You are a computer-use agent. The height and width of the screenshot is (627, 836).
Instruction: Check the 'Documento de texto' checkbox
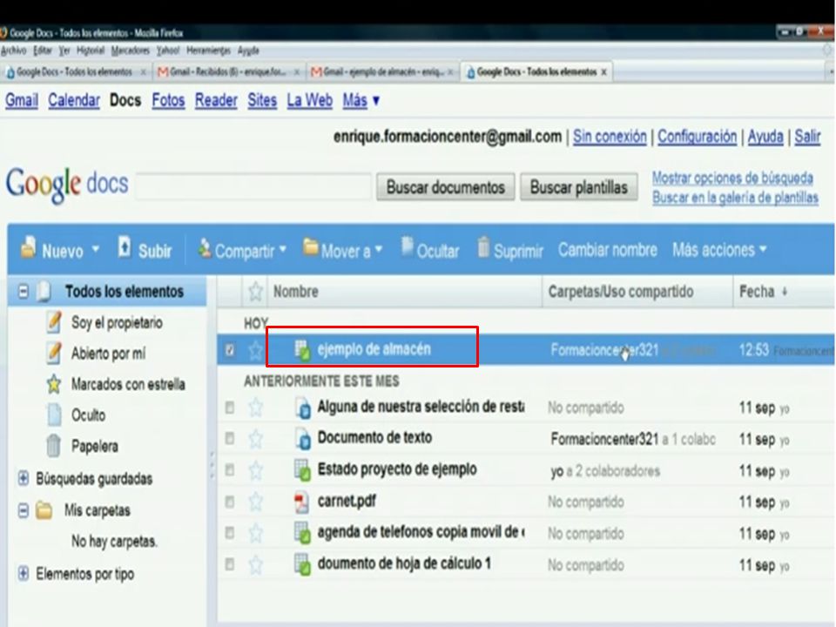(x=230, y=439)
